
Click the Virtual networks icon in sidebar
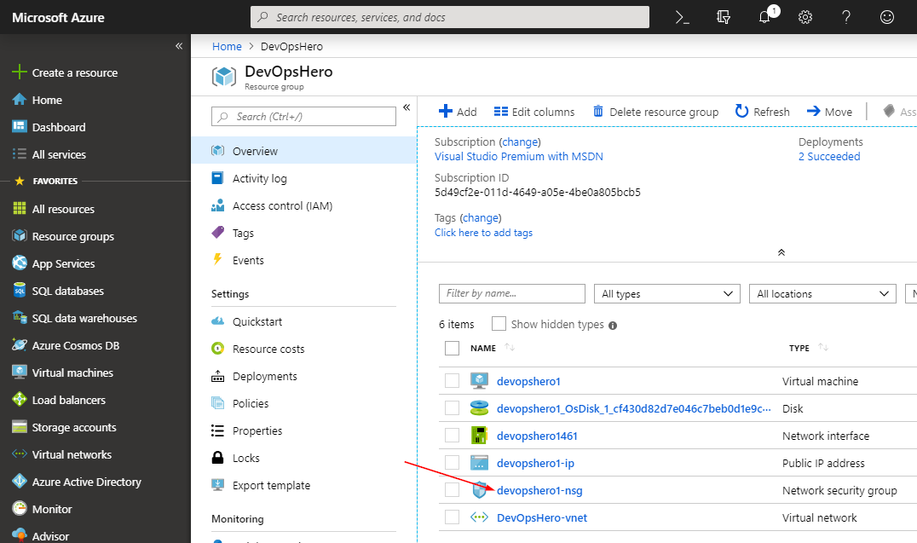click(x=20, y=454)
